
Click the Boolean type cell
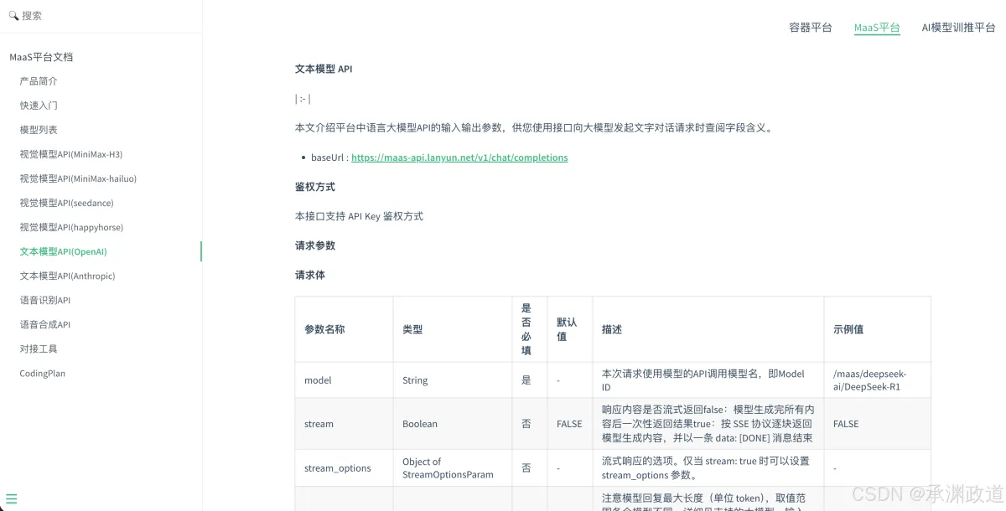coord(453,424)
